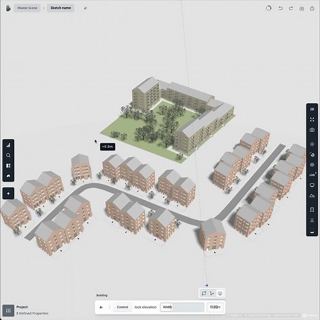
Task: Toggle the LOD level of detail setting
Action: coord(312,175)
